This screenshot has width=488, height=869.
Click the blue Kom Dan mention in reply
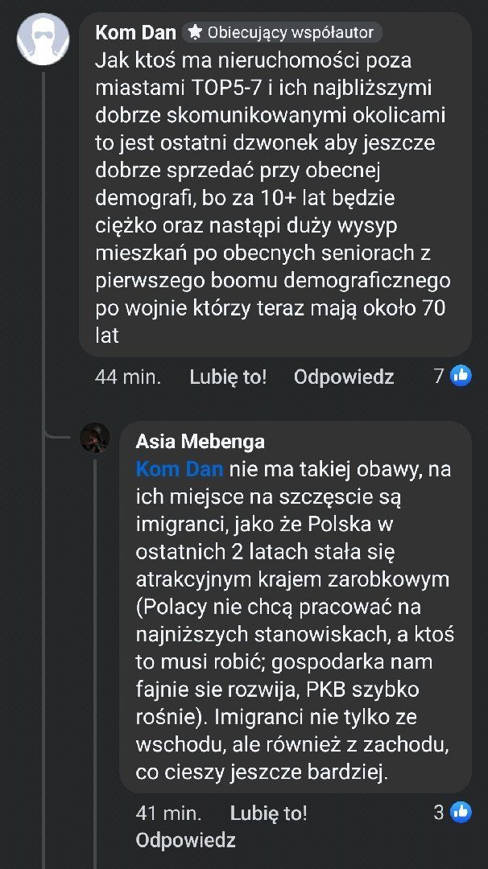[179, 469]
